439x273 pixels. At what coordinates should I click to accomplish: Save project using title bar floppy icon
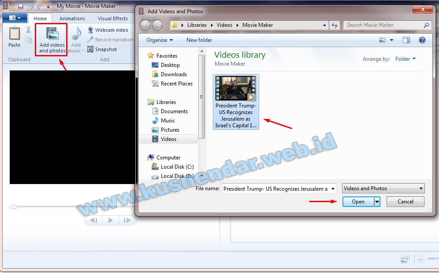pos(20,6)
